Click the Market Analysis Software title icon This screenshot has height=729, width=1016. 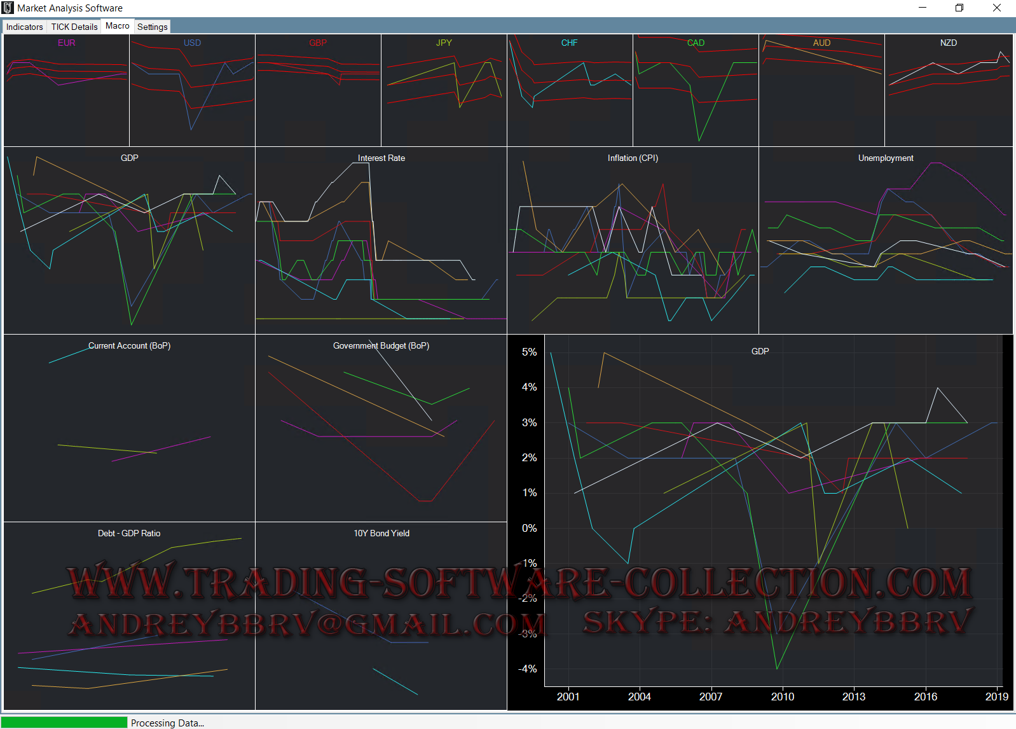8,8
